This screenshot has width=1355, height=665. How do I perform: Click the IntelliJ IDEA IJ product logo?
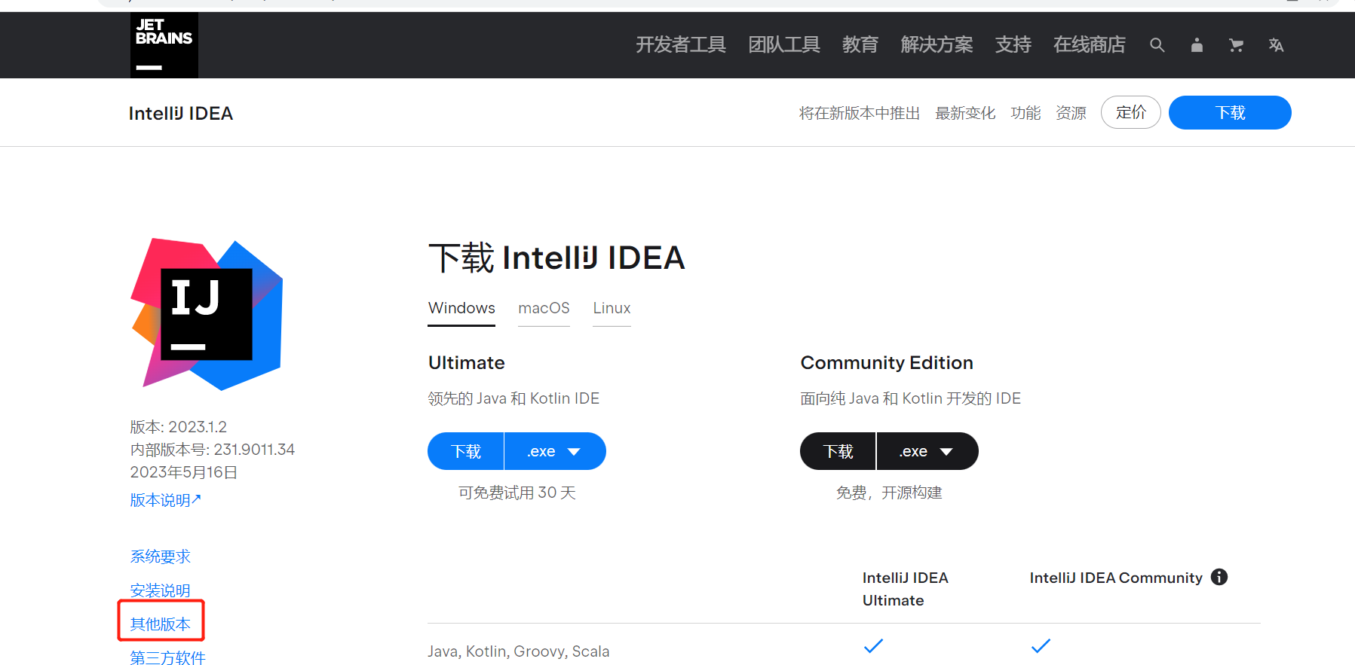point(207,314)
